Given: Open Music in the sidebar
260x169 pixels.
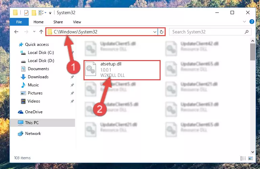Looking at the screenshot, I should tap(33, 85).
